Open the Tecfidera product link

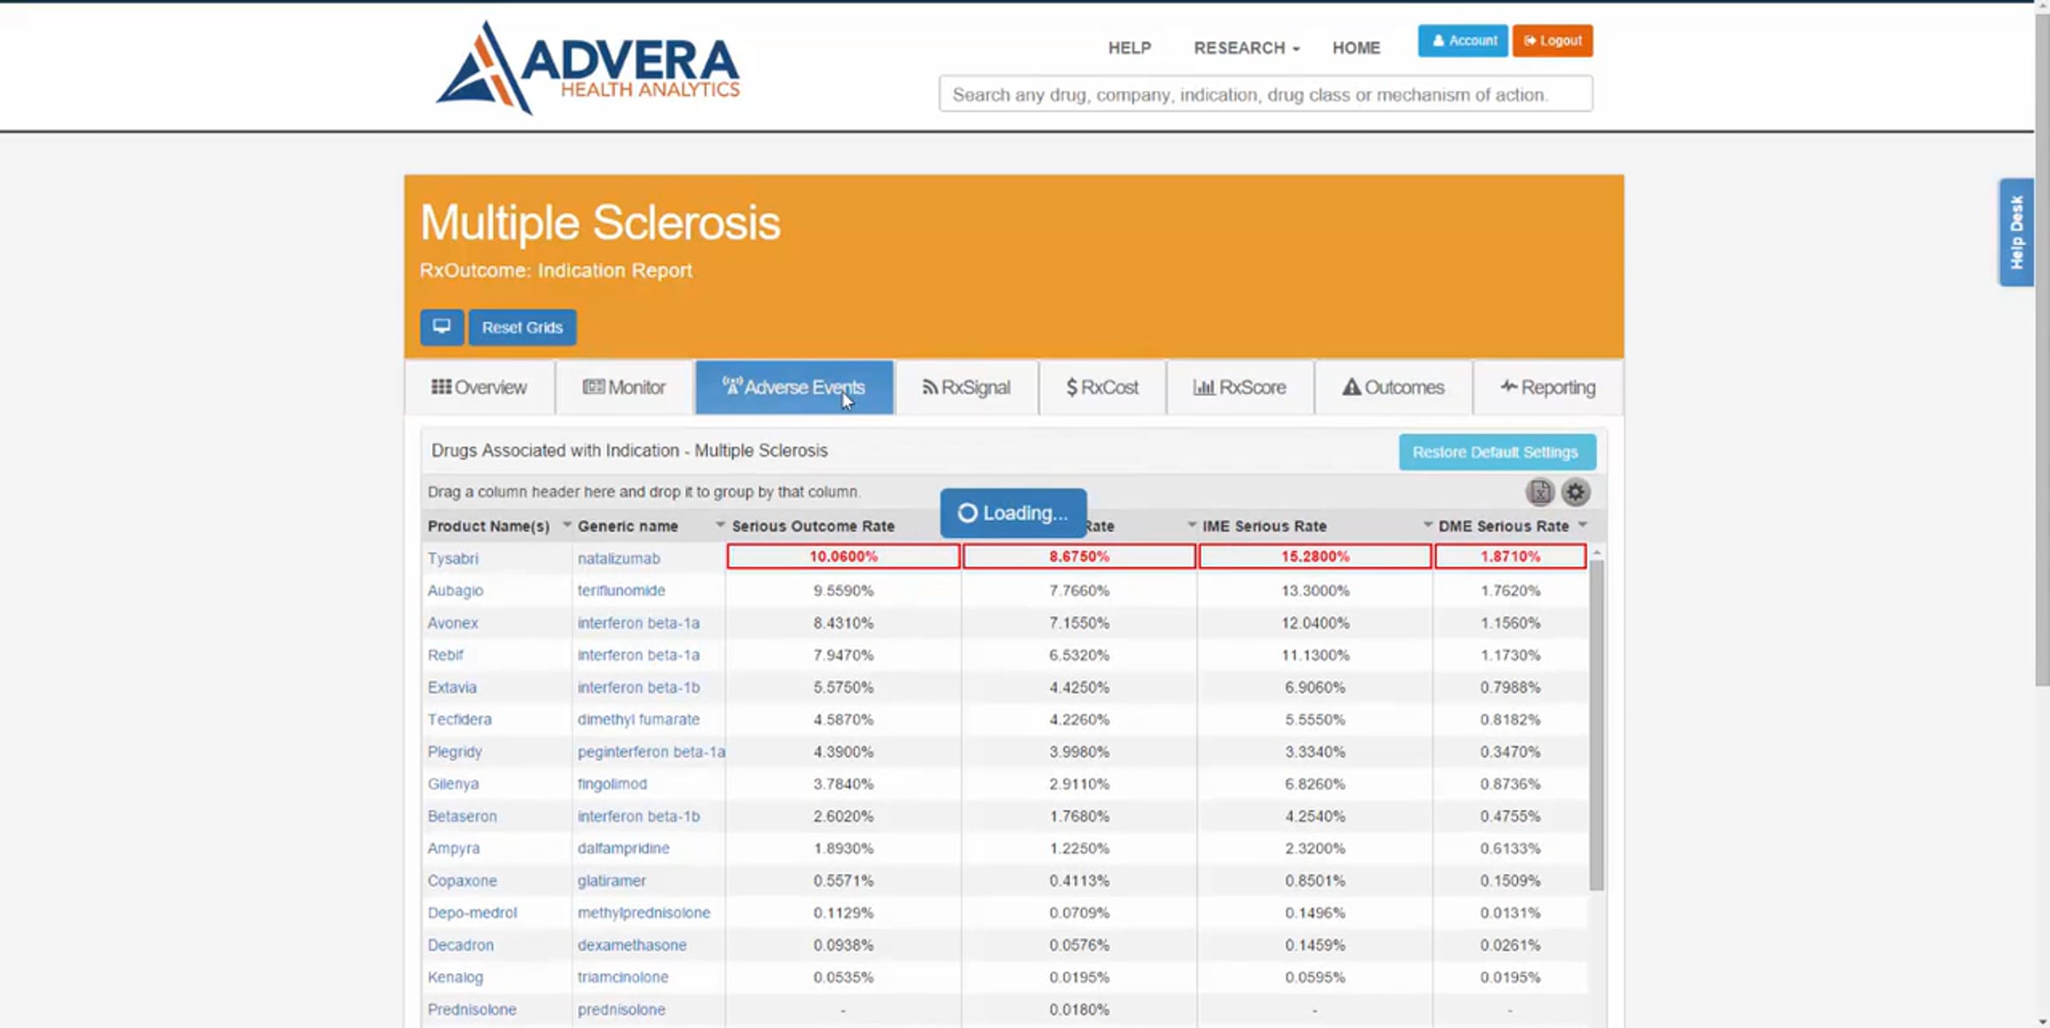460,719
